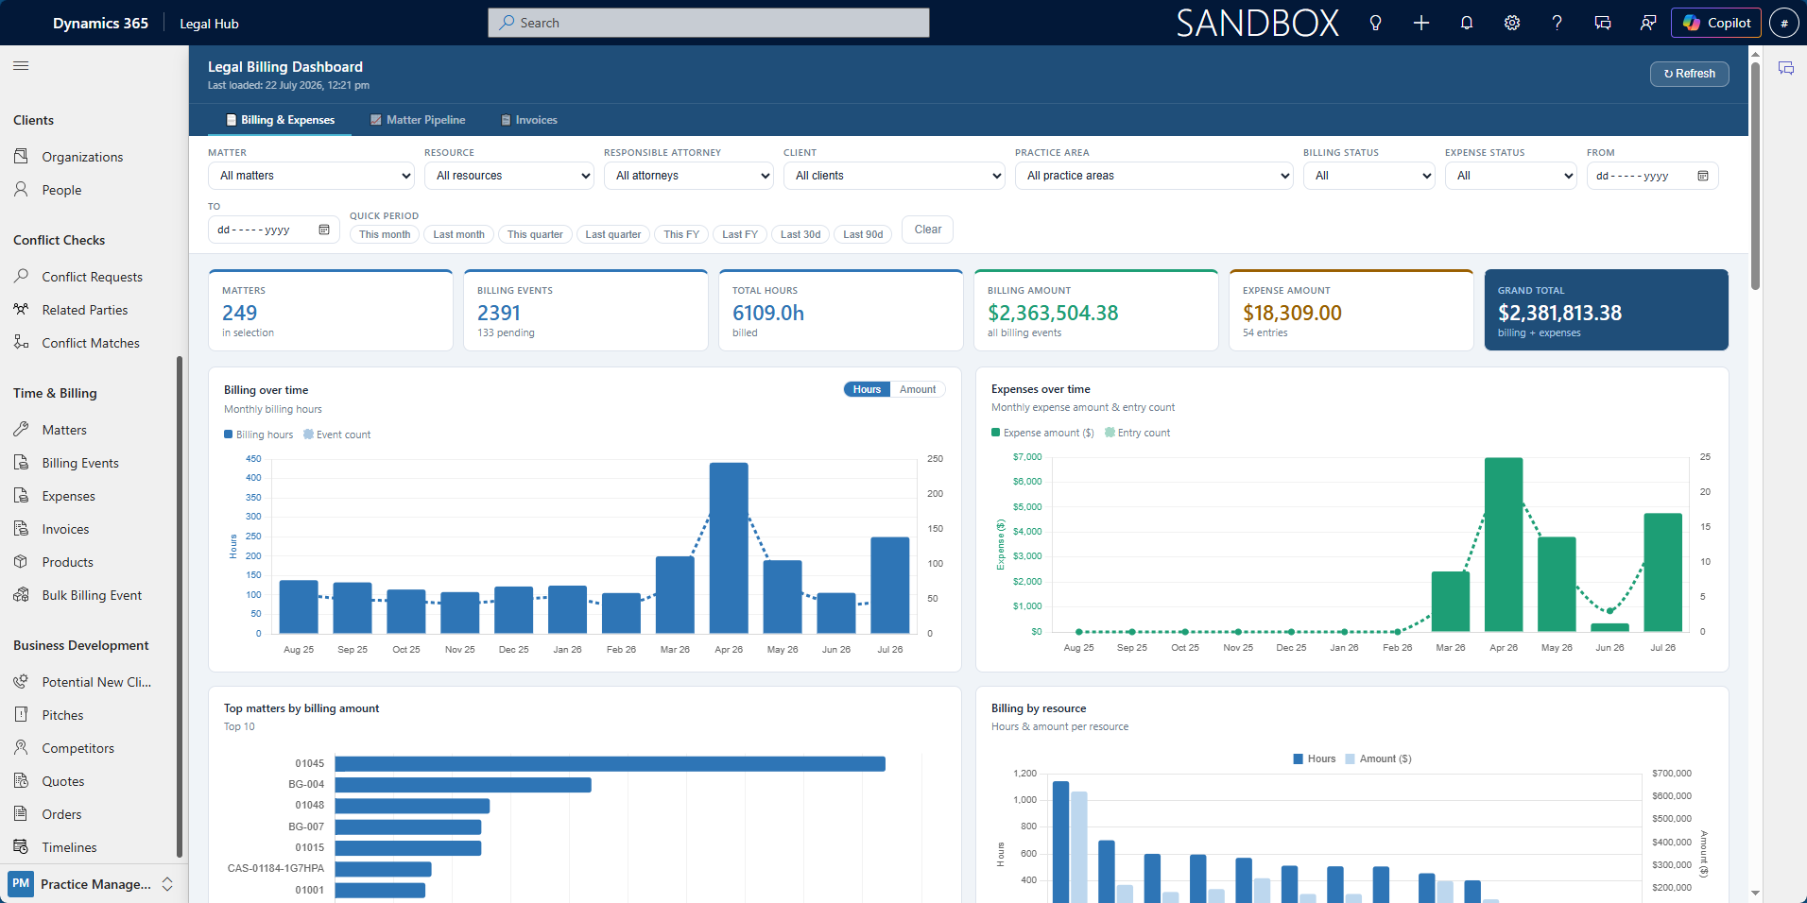Select the Last quarter quick period
1807x903 pixels.
(612, 234)
